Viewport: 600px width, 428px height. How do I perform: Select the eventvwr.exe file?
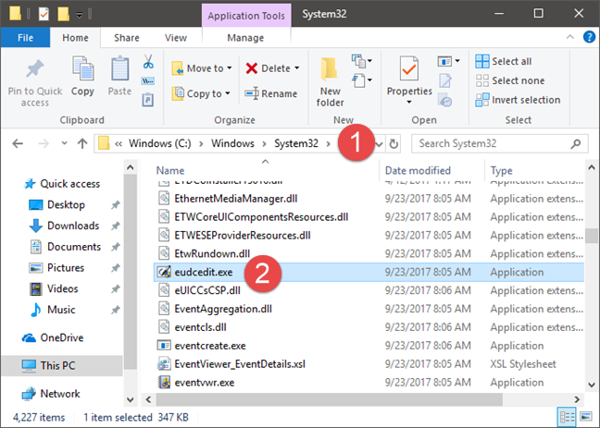(x=205, y=383)
